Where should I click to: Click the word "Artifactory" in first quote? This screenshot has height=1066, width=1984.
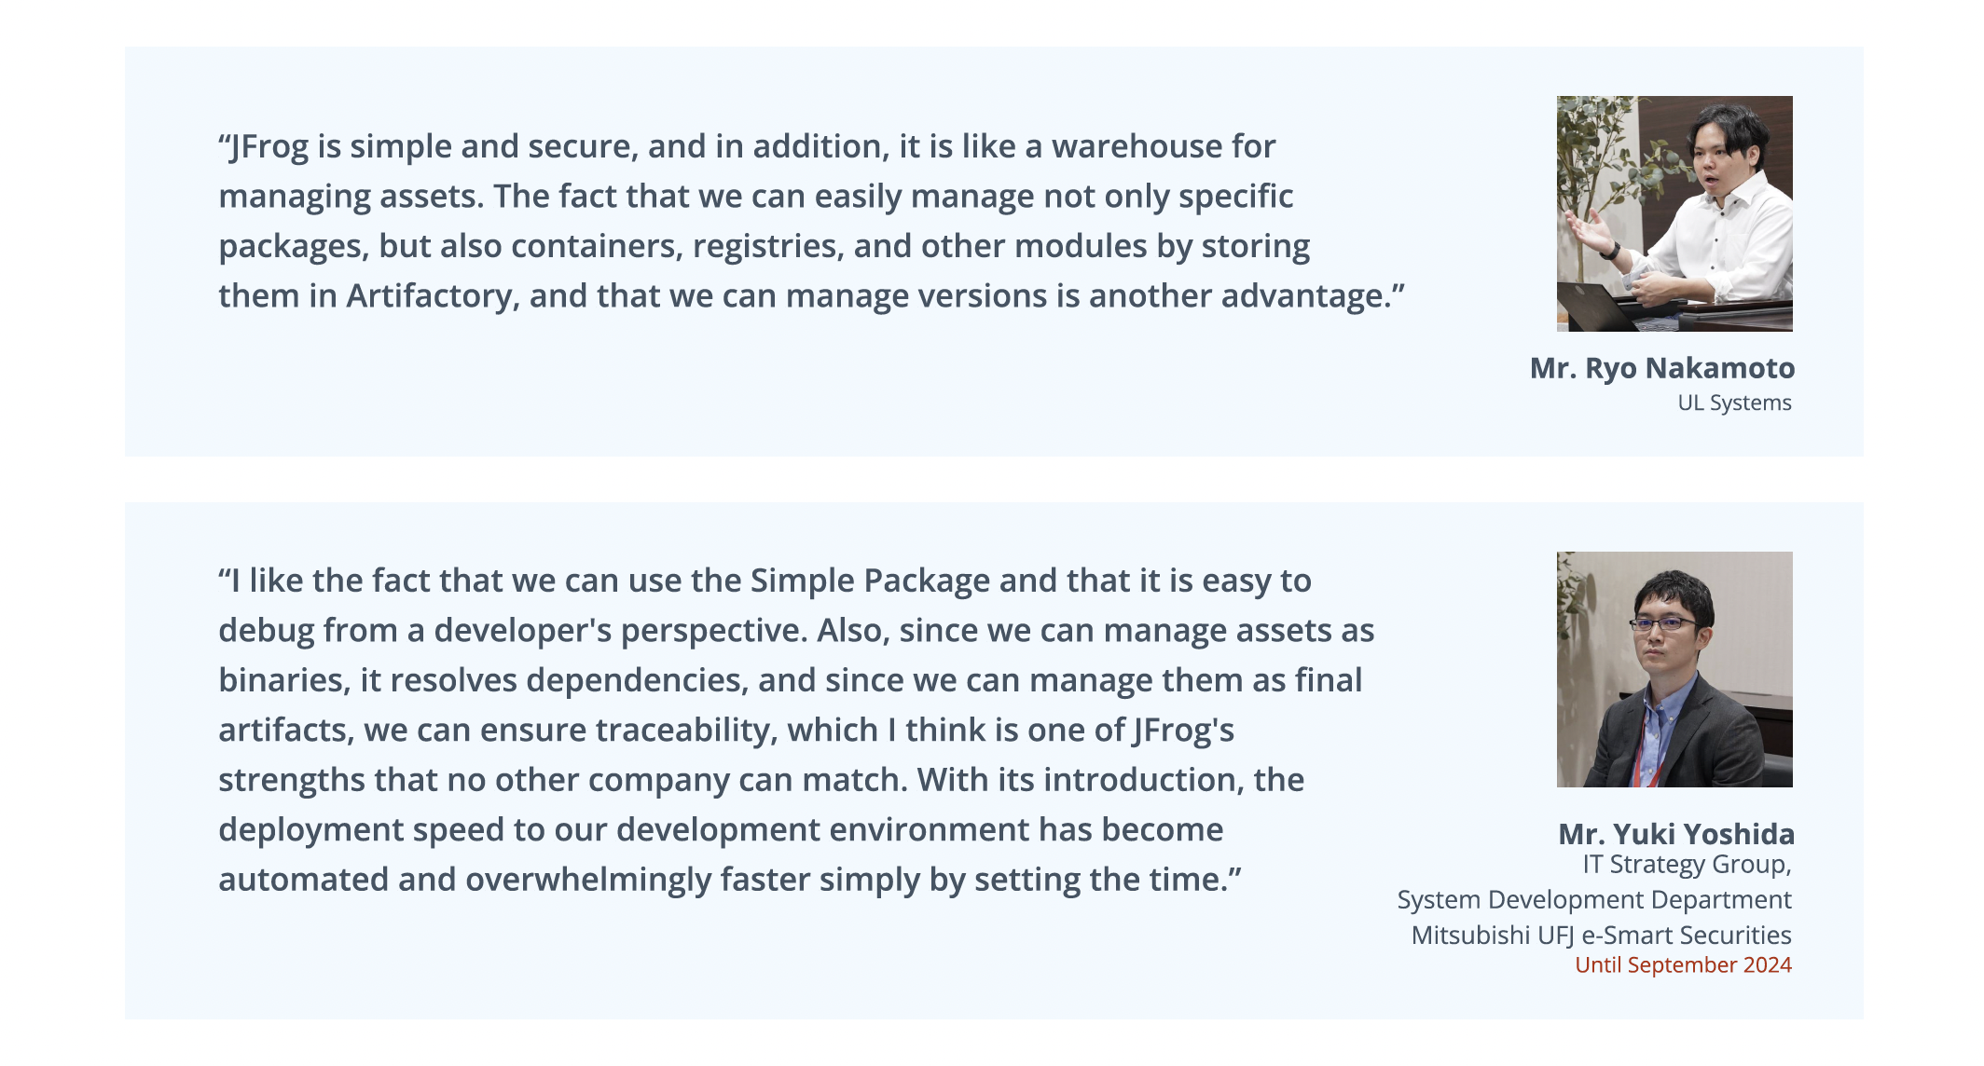[x=430, y=296]
